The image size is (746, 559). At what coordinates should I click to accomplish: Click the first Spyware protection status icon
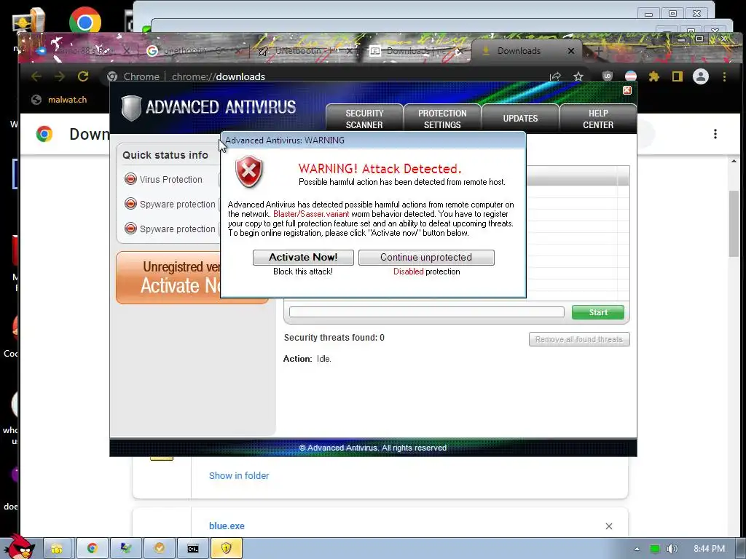click(x=130, y=204)
